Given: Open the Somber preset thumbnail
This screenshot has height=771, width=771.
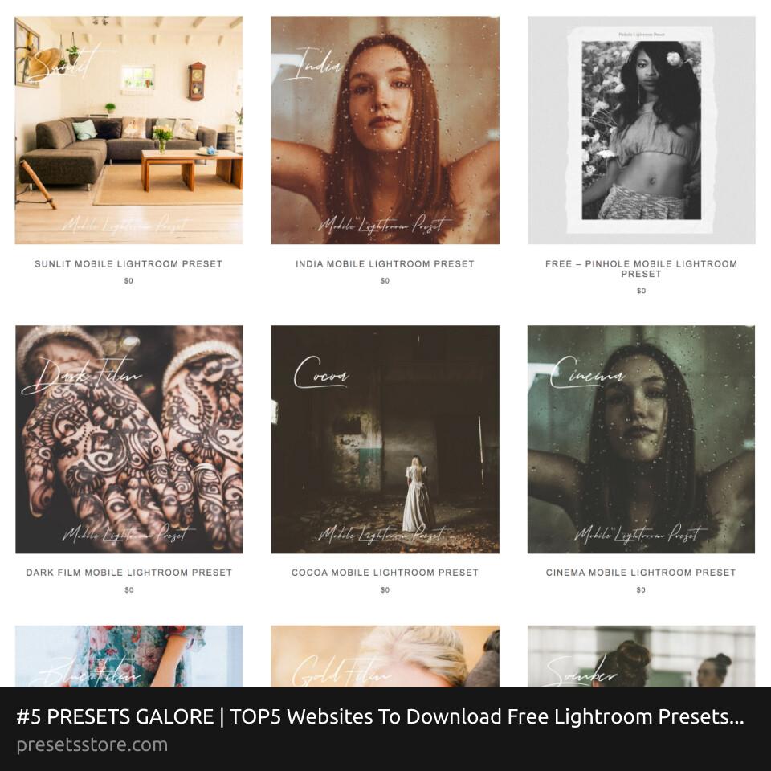Looking at the screenshot, I should point(641,656).
